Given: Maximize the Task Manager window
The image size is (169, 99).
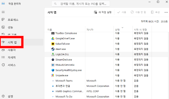Looking at the screenshot, I should pos(158,2).
